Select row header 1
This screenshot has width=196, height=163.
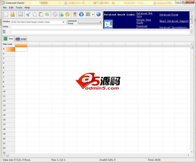(x=8, y=49)
